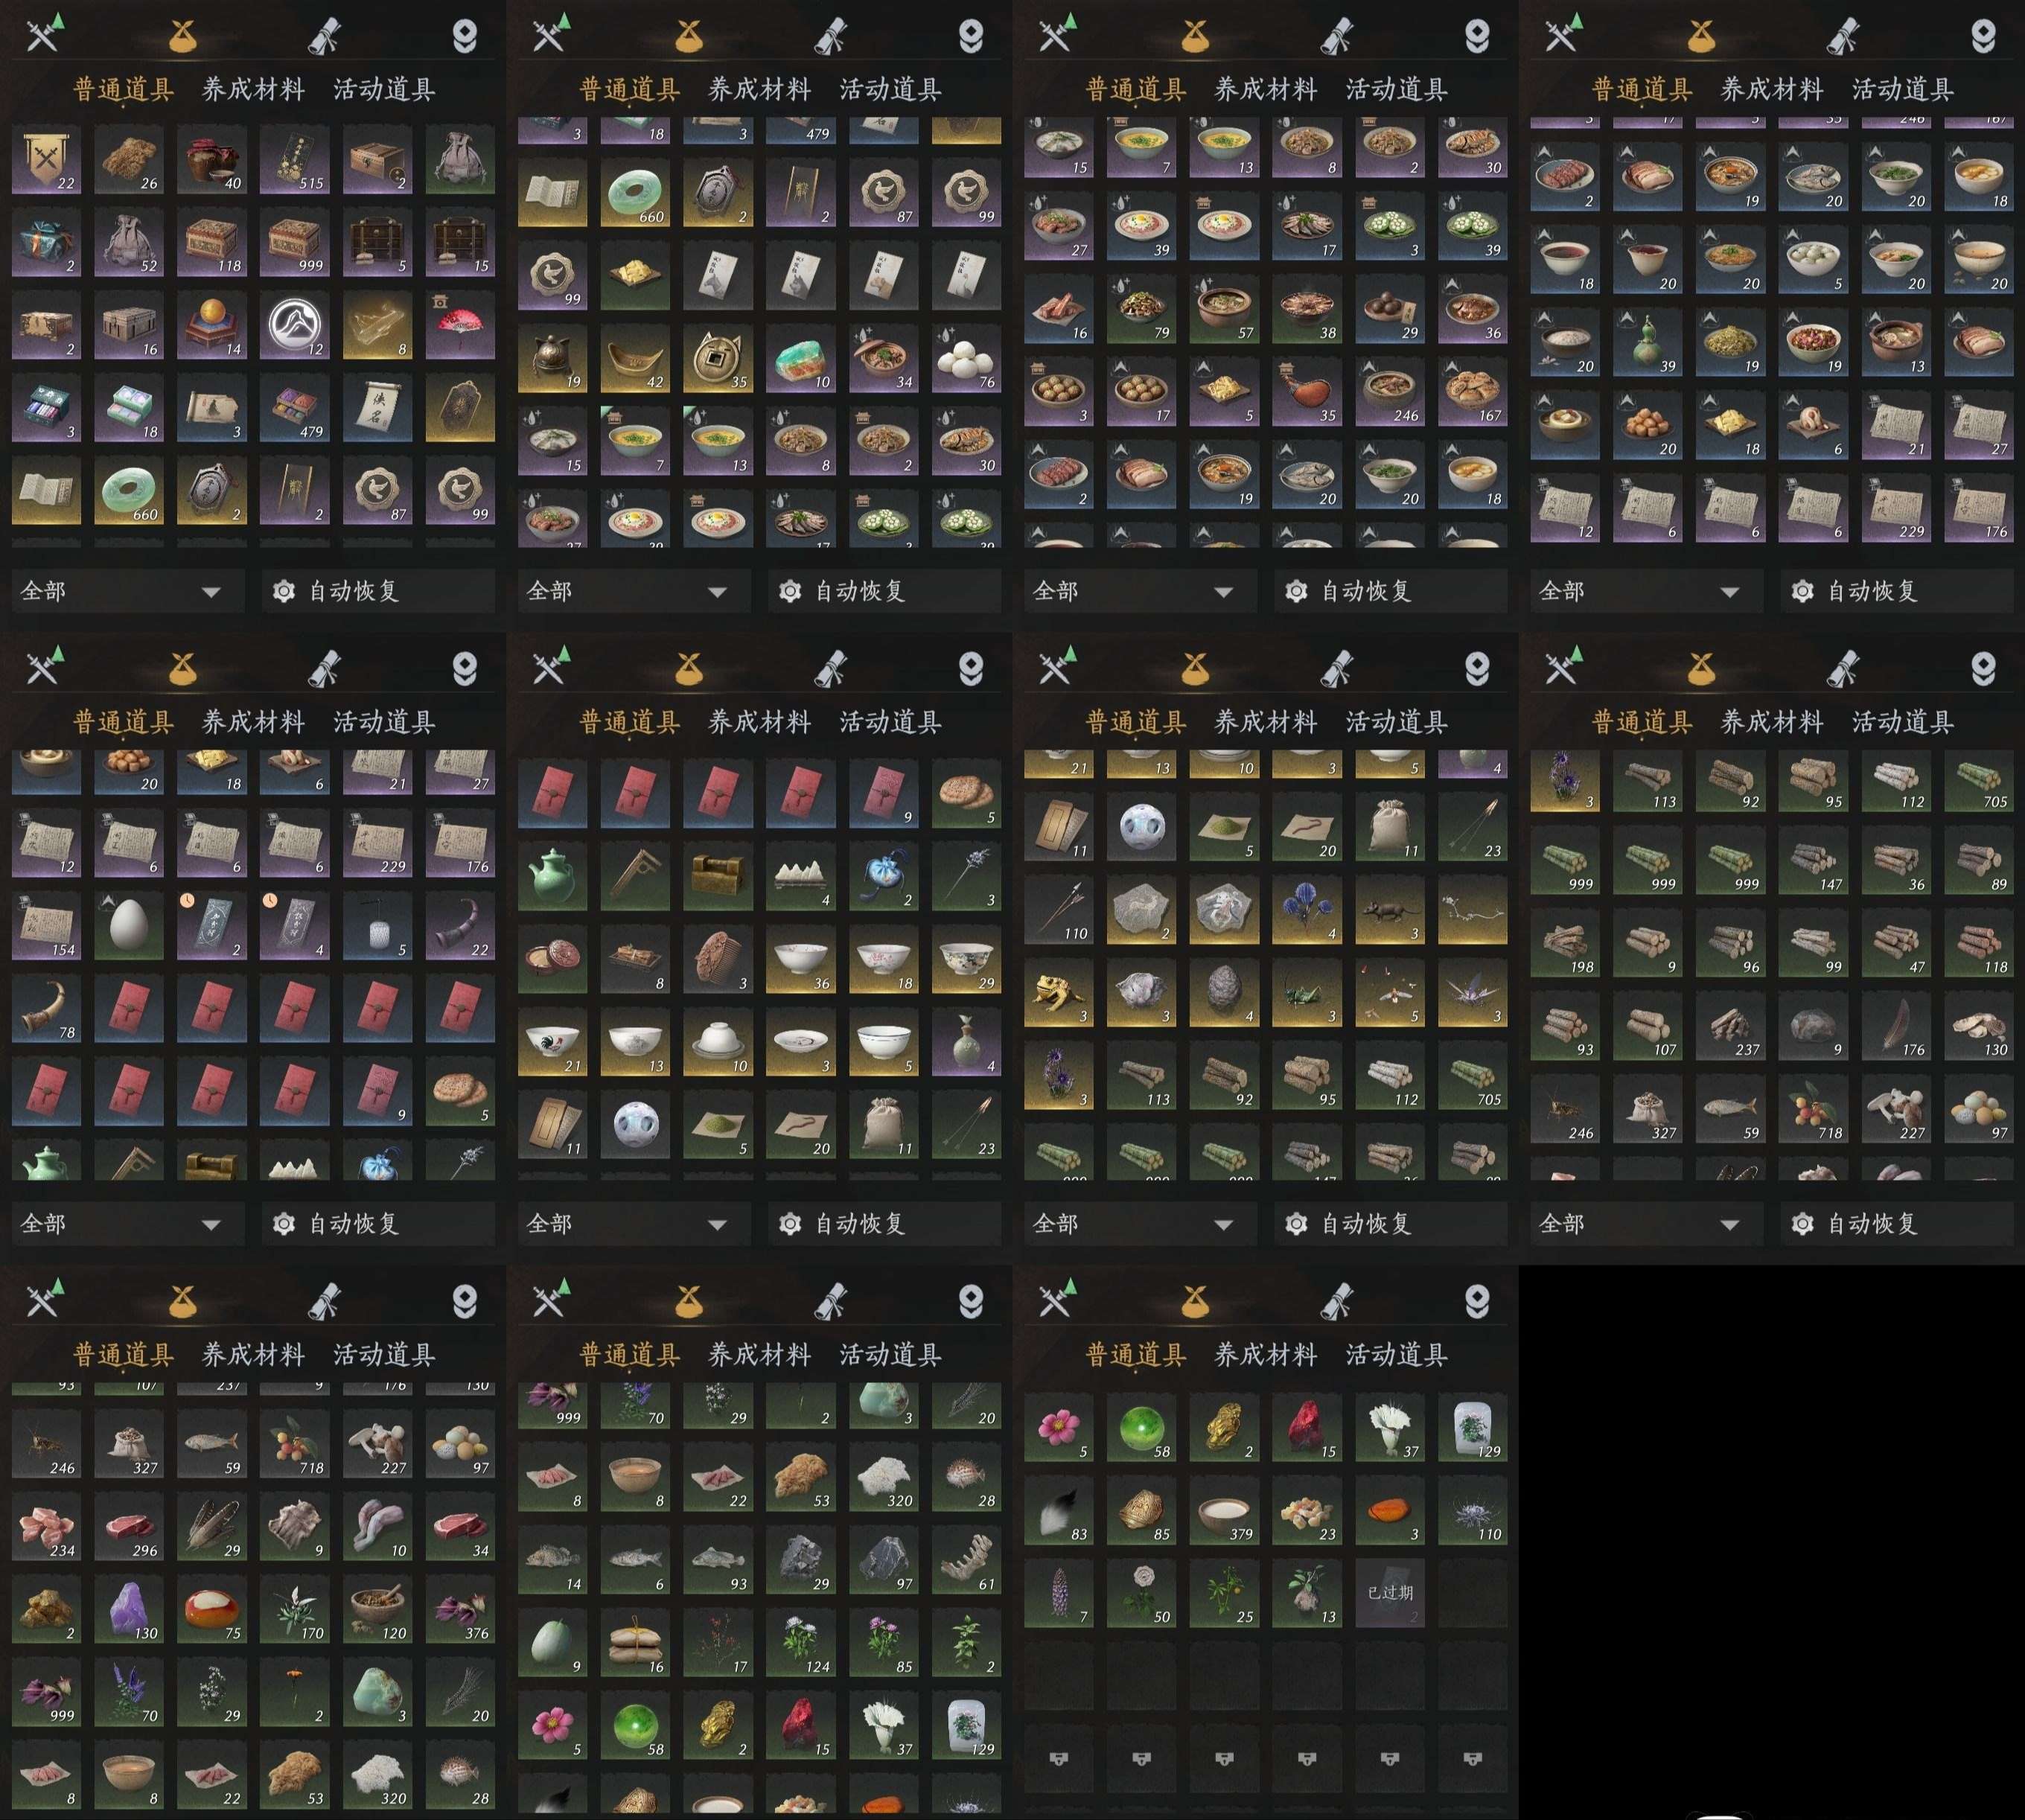Open 活动道具 tab in the top-right panel
This screenshot has width=2025, height=1820.
pos(1902,89)
